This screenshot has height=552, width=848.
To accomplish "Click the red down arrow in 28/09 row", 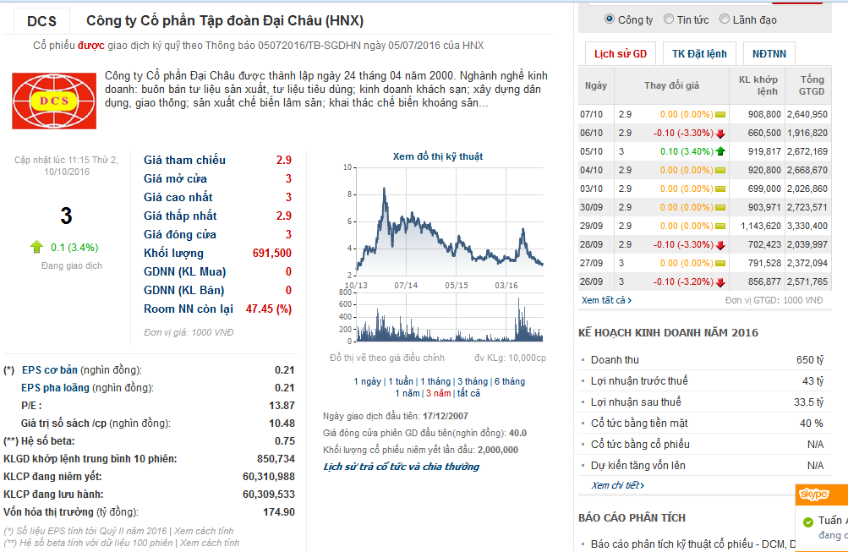I will tap(720, 245).
